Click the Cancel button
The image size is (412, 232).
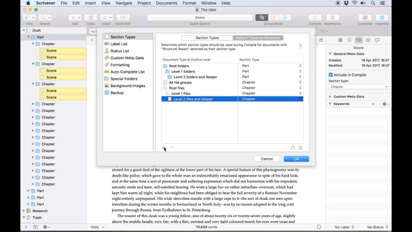click(267, 159)
